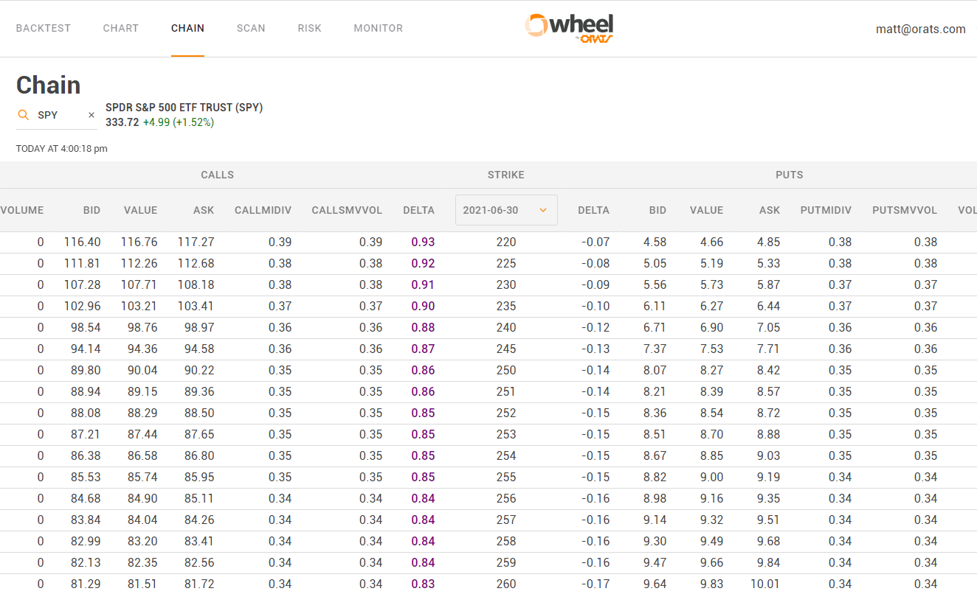Screen dimensions: 977x594
Task: Select the 250 strike row
Action: point(506,370)
